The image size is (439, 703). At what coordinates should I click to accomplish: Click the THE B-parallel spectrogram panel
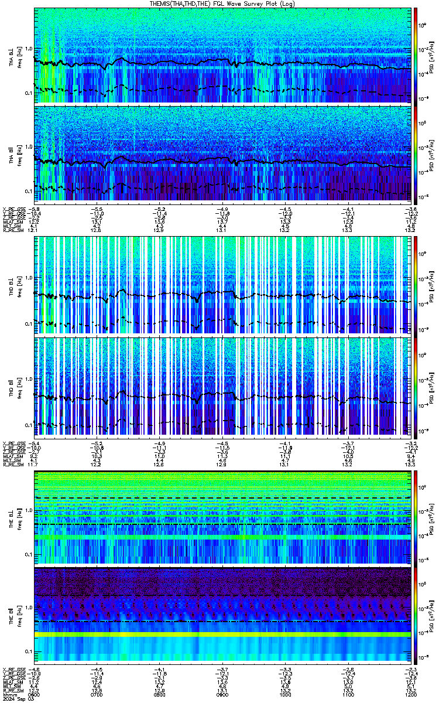coord(222,615)
